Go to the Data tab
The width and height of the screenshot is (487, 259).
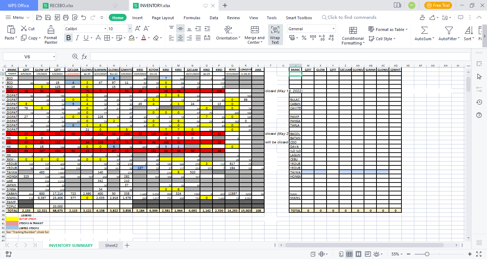(214, 18)
